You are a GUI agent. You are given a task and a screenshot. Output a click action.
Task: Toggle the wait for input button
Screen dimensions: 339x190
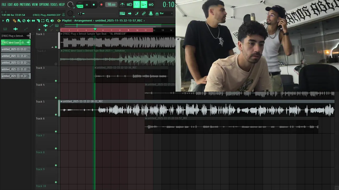(x=129, y=4)
